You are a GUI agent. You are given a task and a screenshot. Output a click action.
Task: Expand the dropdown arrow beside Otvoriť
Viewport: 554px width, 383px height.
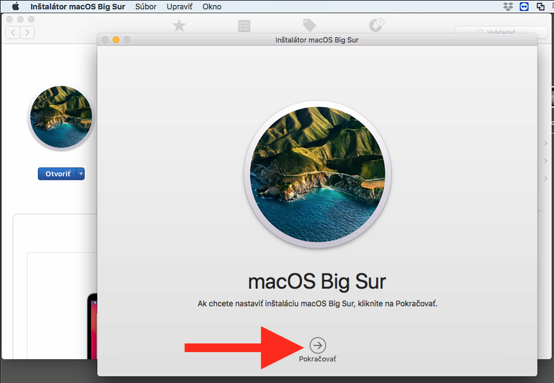[81, 174]
